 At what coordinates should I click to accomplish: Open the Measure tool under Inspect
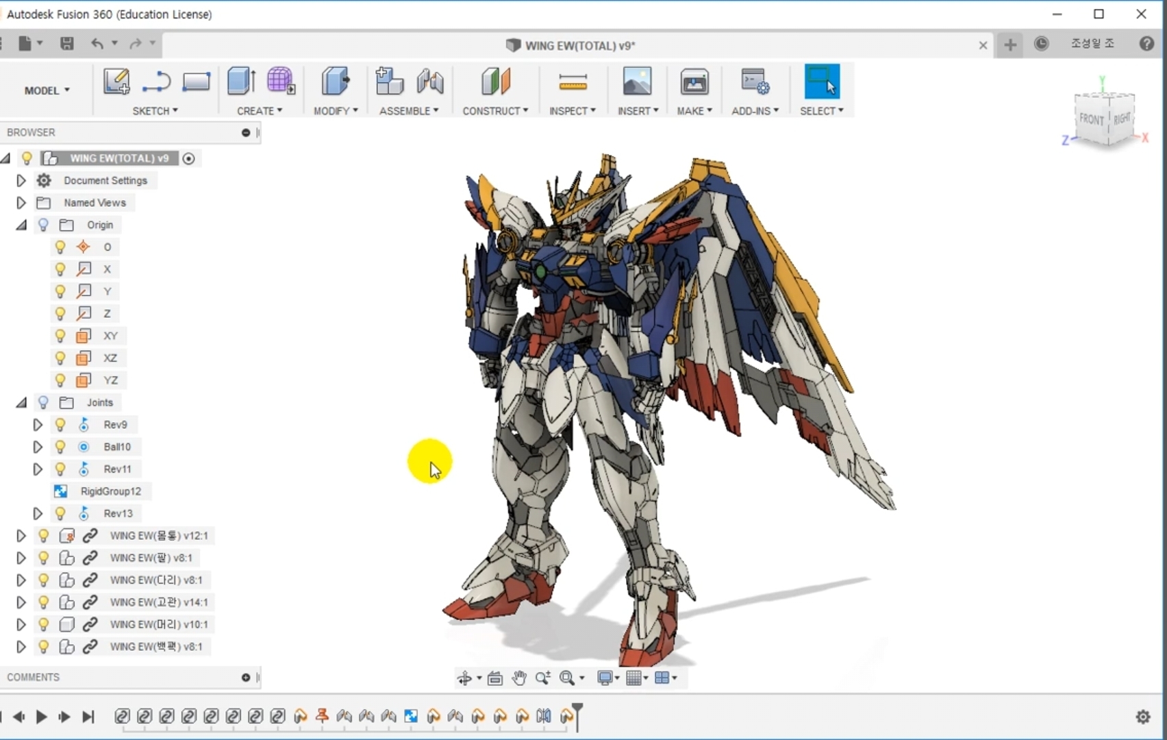pyautogui.click(x=573, y=82)
